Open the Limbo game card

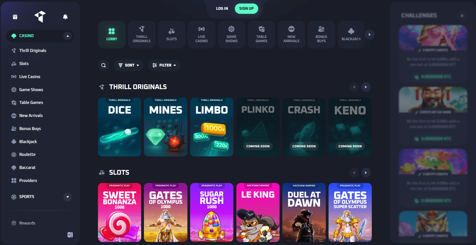pos(212,127)
